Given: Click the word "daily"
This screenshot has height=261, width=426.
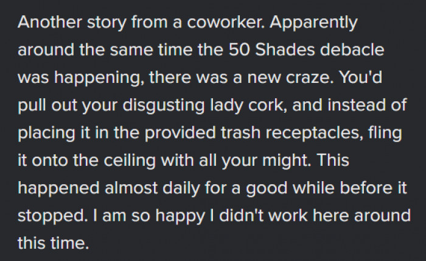Looking at the screenshot, I should pyautogui.click(x=181, y=188).
